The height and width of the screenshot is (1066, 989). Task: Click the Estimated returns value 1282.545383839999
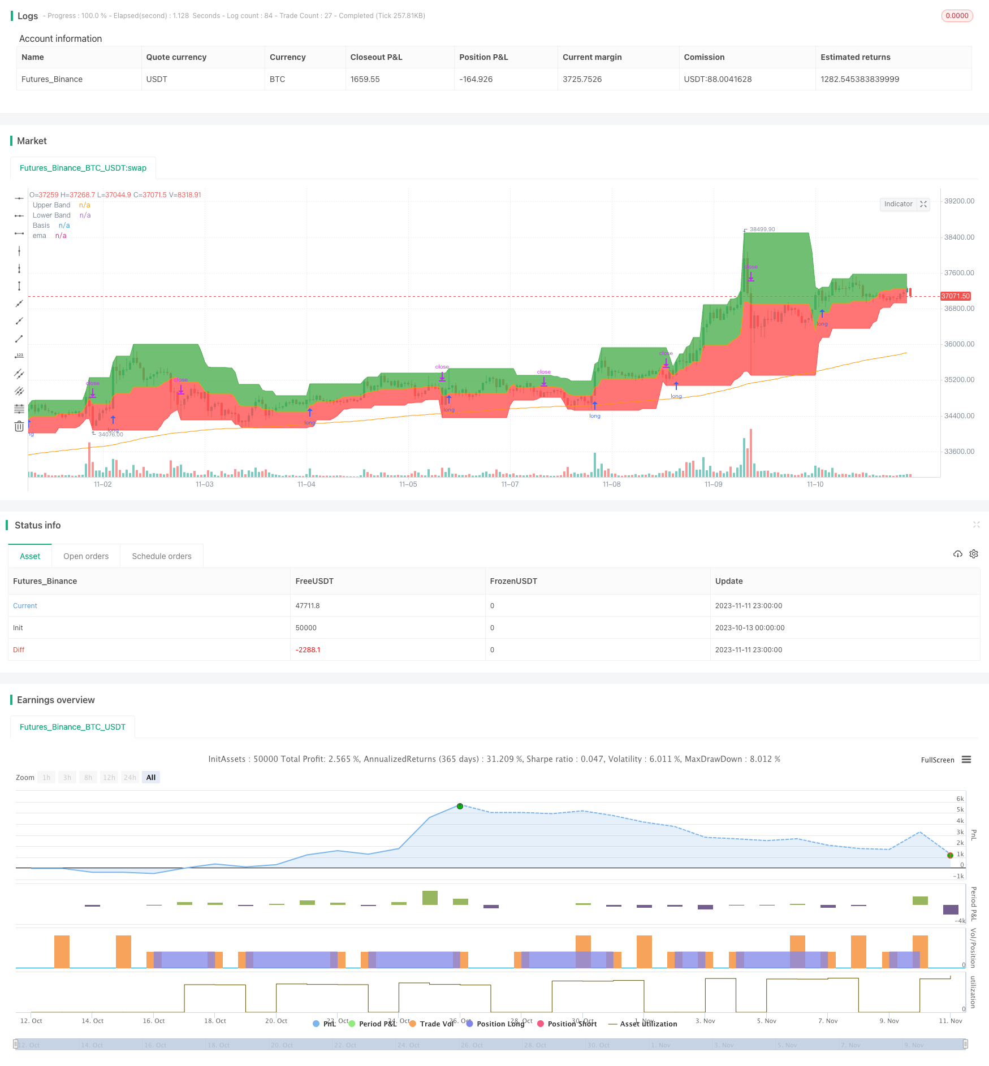click(x=860, y=79)
